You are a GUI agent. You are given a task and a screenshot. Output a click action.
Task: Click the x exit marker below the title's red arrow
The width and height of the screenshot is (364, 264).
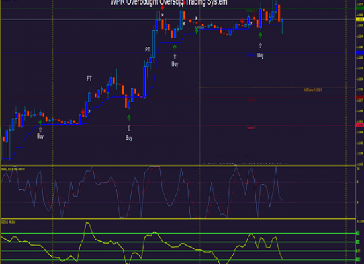(x=163, y=15)
